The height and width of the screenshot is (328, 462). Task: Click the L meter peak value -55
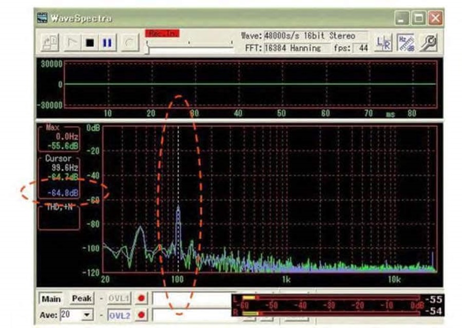(x=434, y=299)
